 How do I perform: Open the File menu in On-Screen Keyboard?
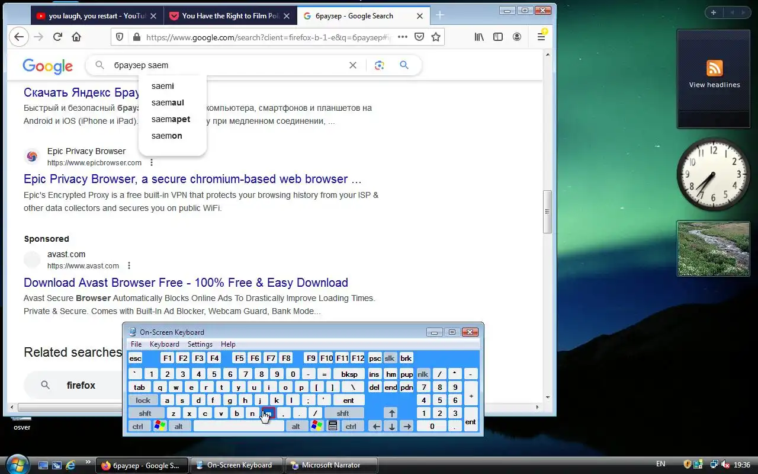pyautogui.click(x=136, y=344)
